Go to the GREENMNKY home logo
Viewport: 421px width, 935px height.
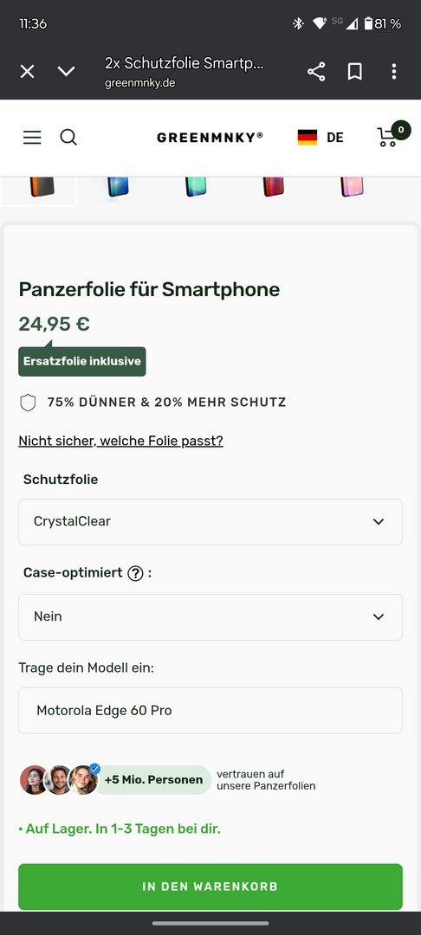pos(210,138)
